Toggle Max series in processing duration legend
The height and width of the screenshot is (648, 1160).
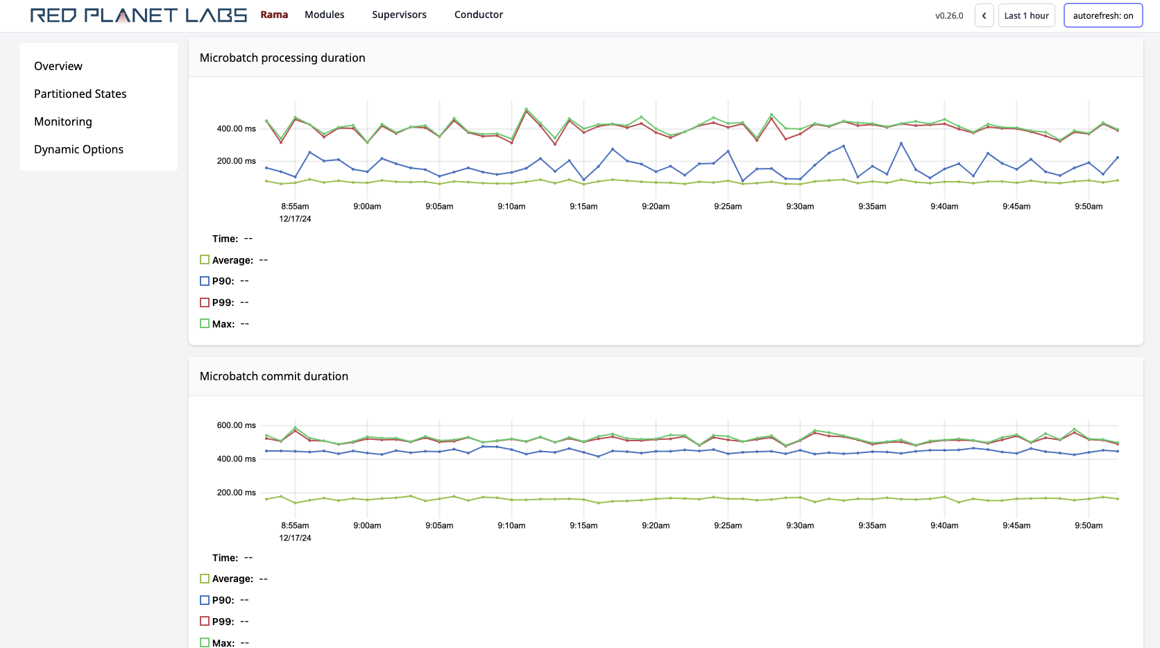tap(205, 323)
